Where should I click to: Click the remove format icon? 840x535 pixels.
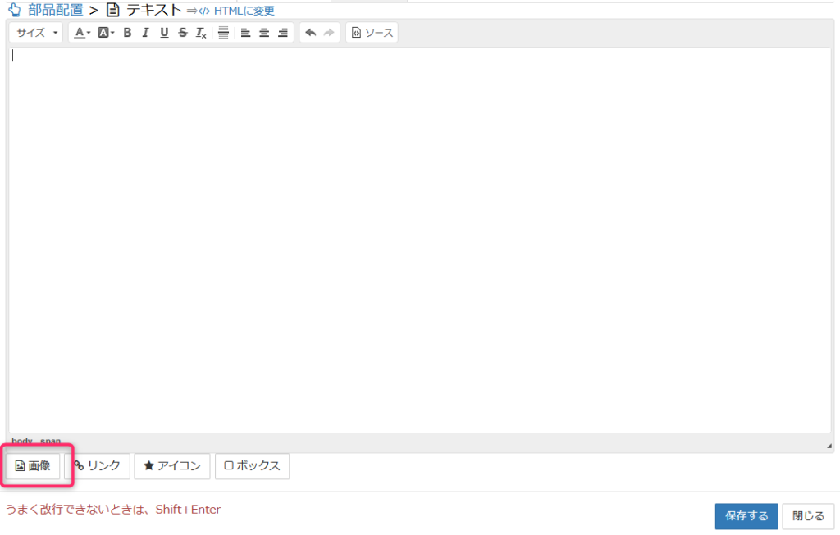201,33
